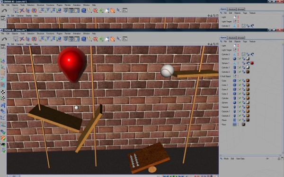
Task: Open the NURBS objects icon in the front window
Action: [x=95, y=39]
